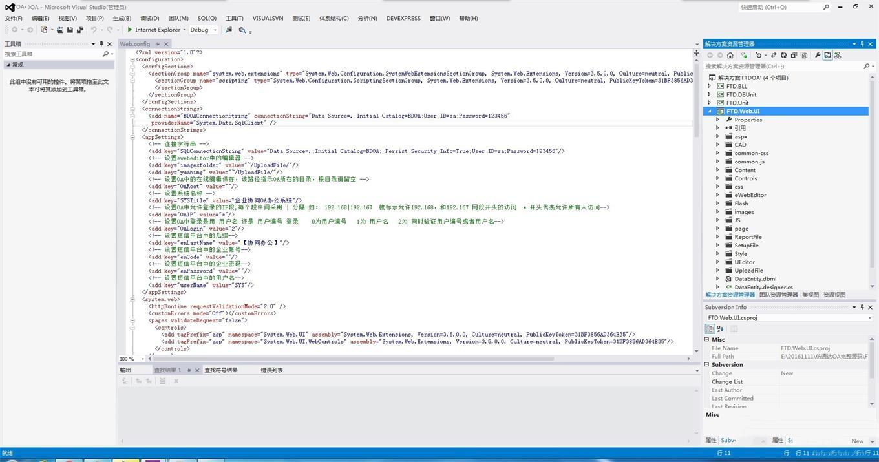Save the current file with disk icon
The width and height of the screenshot is (879, 462).
(x=70, y=30)
